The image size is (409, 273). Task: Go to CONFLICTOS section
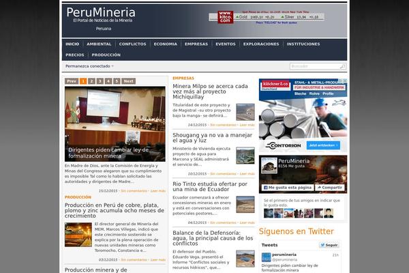click(x=132, y=44)
